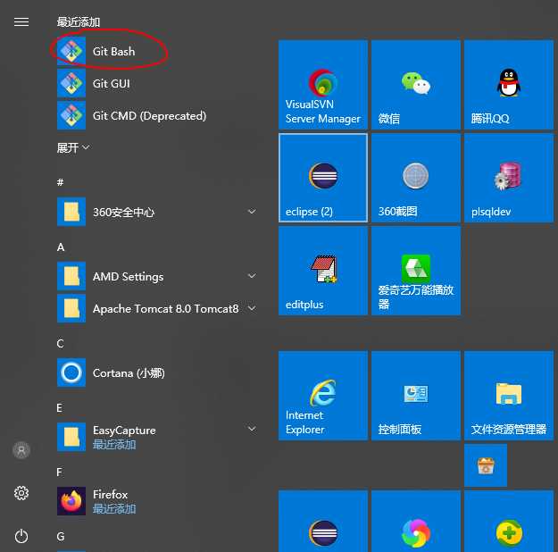Launch the 腾讯QQ tile
The height and width of the screenshot is (552, 558).
pyautogui.click(x=509, y=85)
